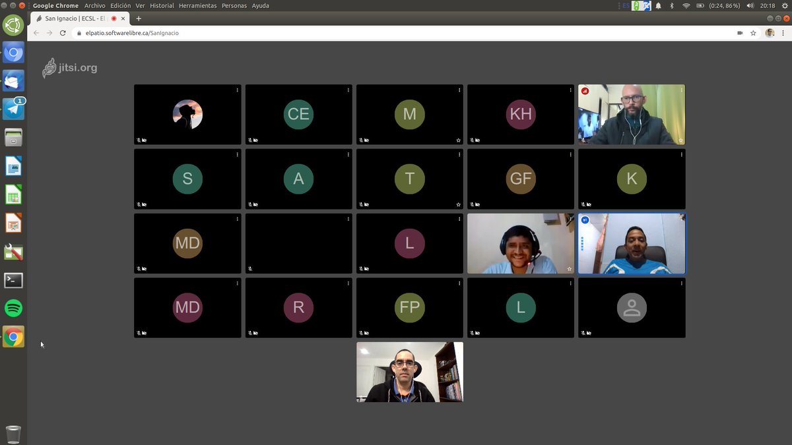Image resolution: width=792 pixels, height=445 pixels.
Task: Click the browser forward button
Action: (49, 33)
